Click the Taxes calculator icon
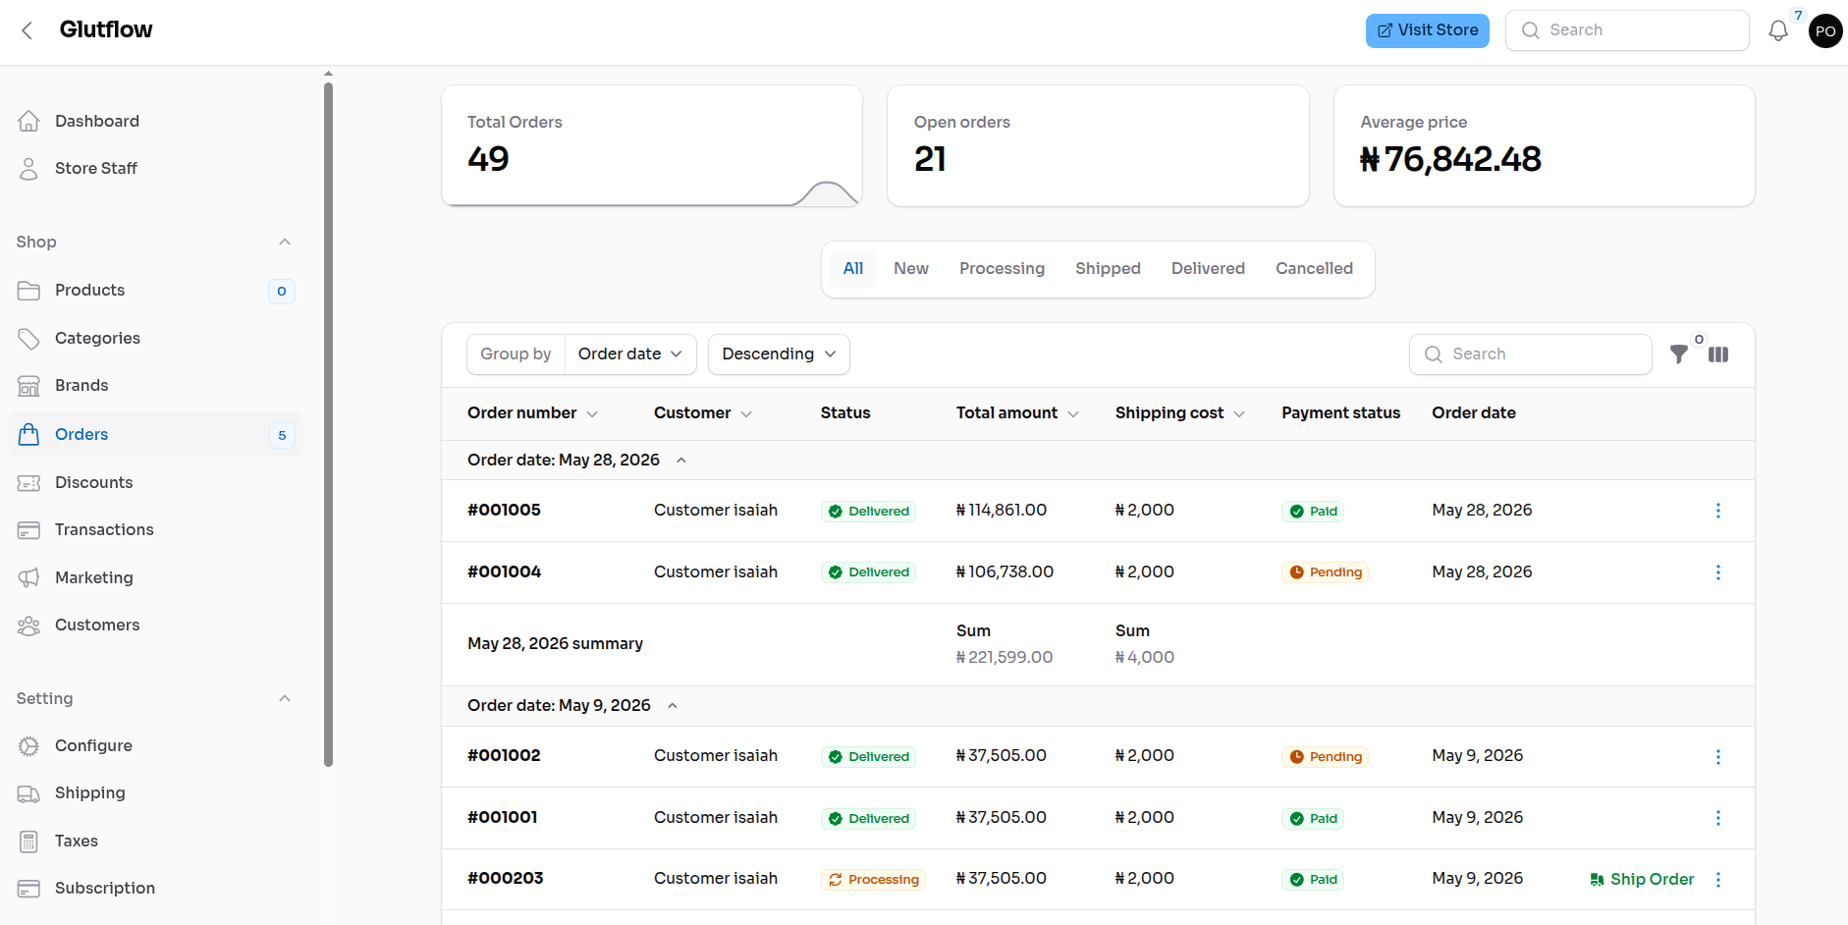1848x925 pixels. pos(29,842)
